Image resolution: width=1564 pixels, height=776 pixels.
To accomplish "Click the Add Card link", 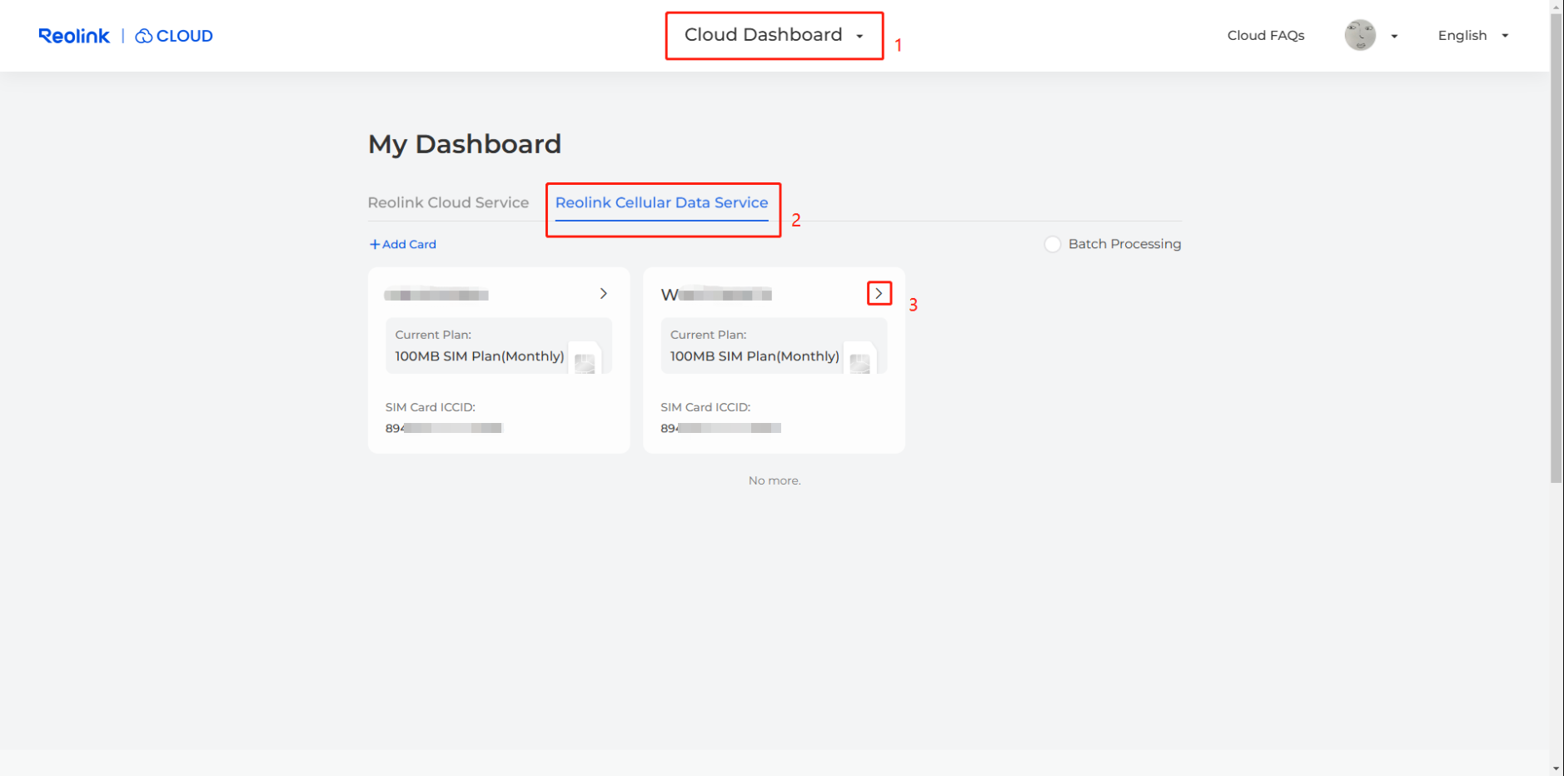I will pyautogui.click(x=409, y=244).
